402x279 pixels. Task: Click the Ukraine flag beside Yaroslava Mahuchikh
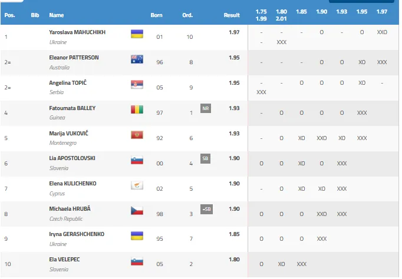(x=137, y=34)
